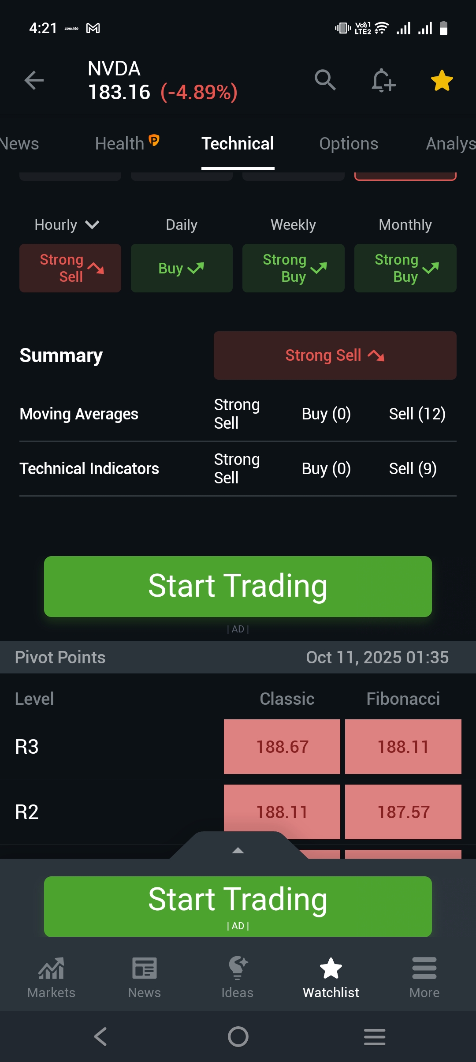Select the Monthly Strong Buy signal box
Image resolution: width=476 pixels, height=1062 pixels.
(x=405, y=268)
